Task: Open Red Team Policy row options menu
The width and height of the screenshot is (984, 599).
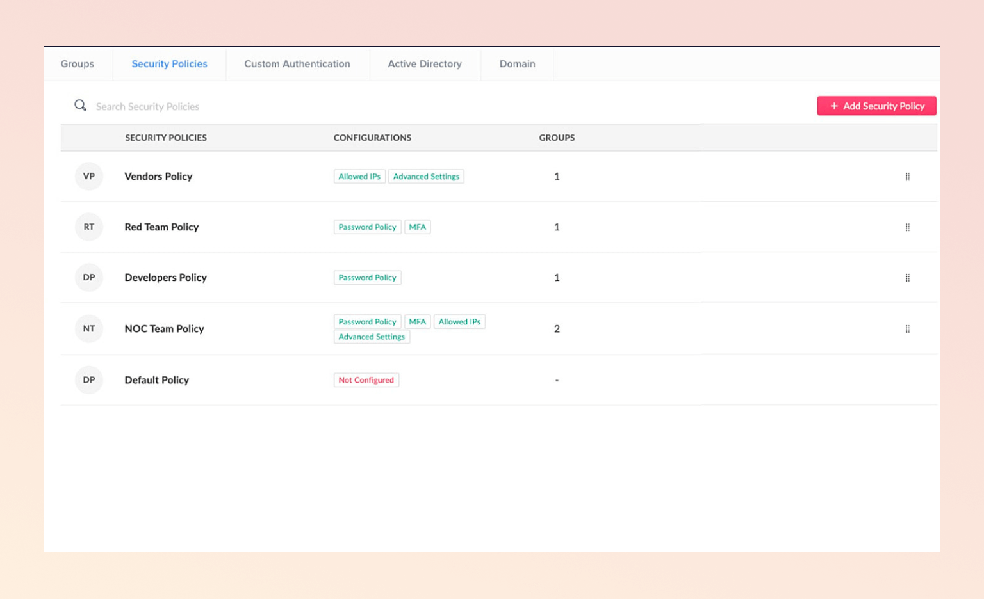Action: click(x=907, y=227)
